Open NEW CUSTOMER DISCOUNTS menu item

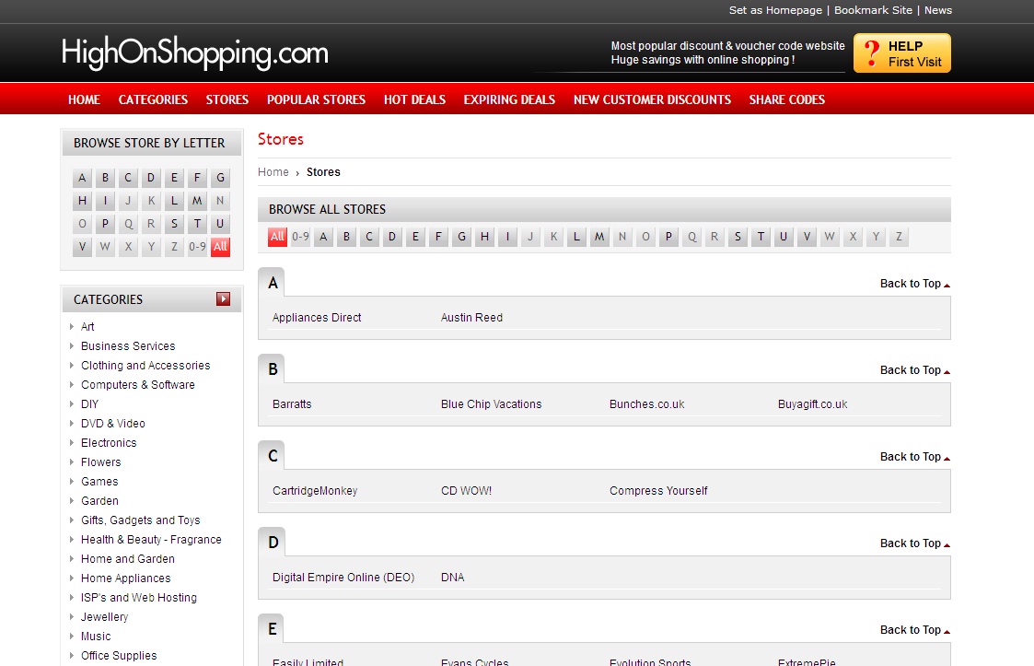click(x=652, y=99)
